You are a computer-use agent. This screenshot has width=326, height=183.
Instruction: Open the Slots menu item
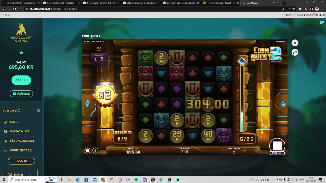pos(14,122)
